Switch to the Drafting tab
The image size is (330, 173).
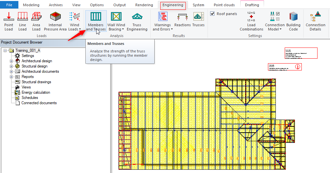252,5
